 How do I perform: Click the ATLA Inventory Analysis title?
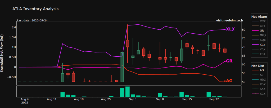[35, 9]
